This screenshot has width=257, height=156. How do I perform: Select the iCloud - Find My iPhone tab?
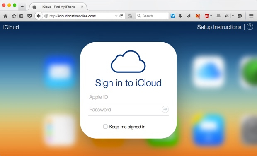click(x=58, y=7)
